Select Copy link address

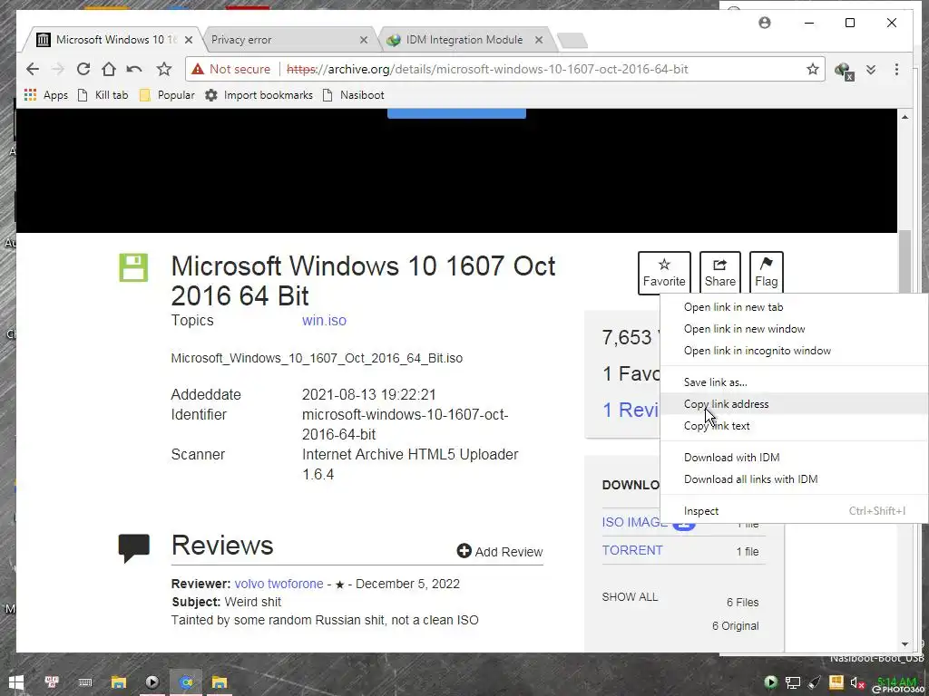[794, 404]
